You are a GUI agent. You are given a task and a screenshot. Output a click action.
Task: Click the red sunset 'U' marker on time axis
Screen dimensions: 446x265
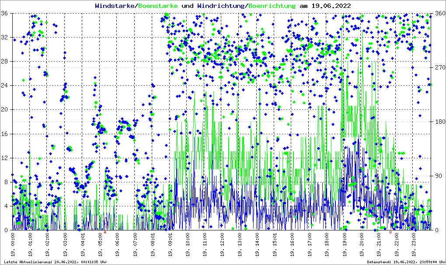click(390, 233)
